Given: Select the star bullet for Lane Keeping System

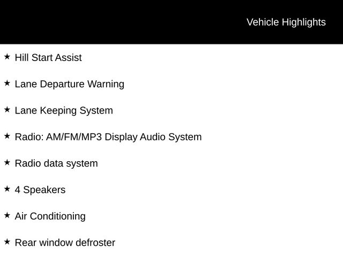Looking at the screenshot, I should 7,109.
